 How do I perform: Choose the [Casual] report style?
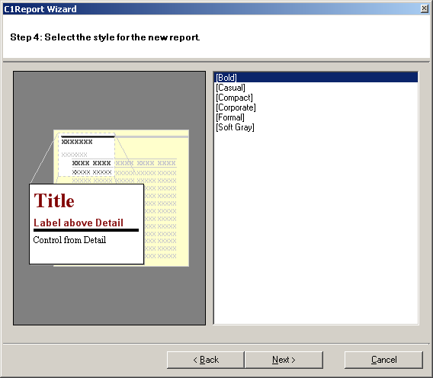click(x=230, y=88)
